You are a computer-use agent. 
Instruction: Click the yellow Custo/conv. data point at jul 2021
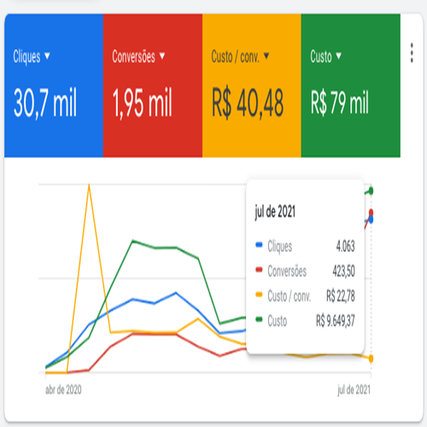click(x=371, y=359)
